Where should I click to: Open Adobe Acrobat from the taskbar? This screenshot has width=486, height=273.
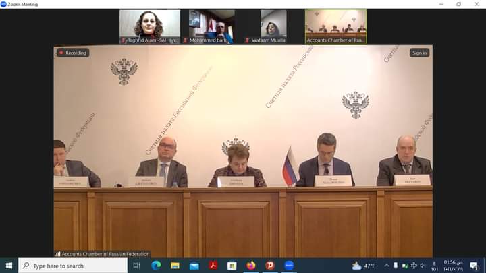pos(213,266)
